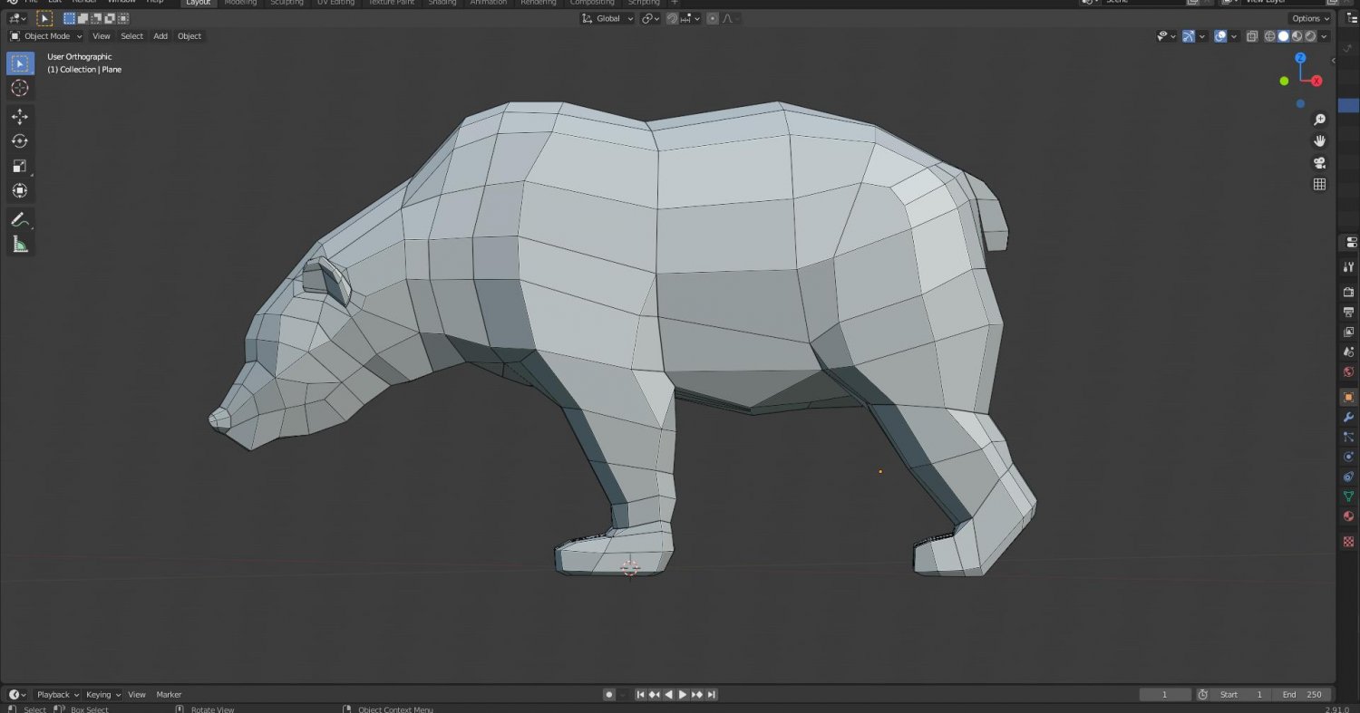Select the Select Box tool in the left toolbar
Image resolution: width=1360 pixels, height=713 pixels.
[x=20, y=63]
